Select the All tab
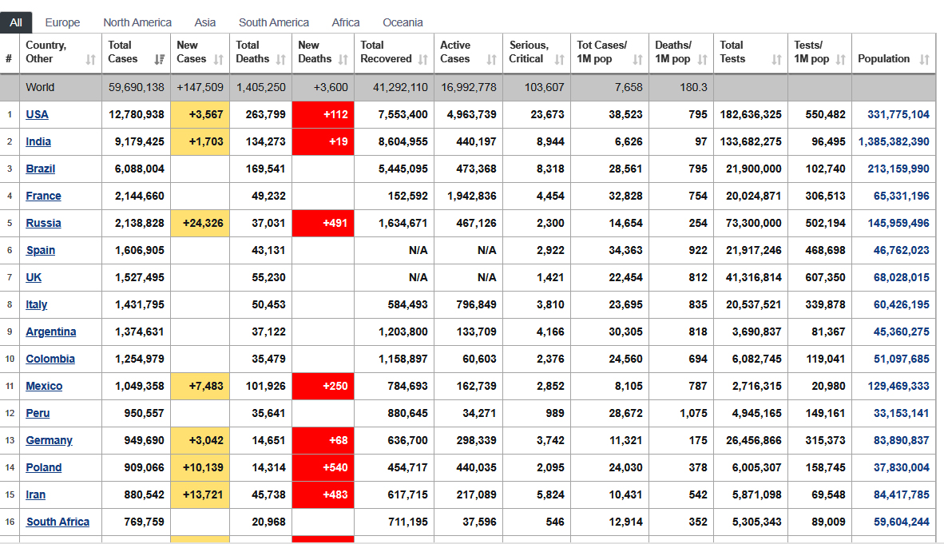The width and height of the screenshot is (944, 544). click(x=16, y=22)
